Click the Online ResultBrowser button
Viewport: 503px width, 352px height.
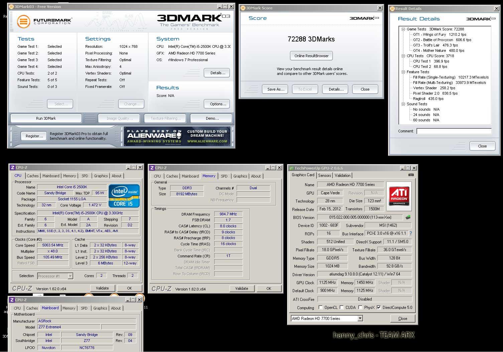click(311, 56)
